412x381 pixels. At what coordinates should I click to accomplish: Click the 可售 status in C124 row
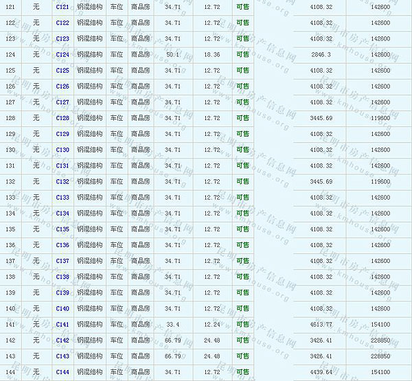coord(242,54)
